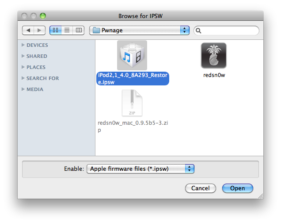Expand the PLACES sidebar section

(x=23, y=67)
